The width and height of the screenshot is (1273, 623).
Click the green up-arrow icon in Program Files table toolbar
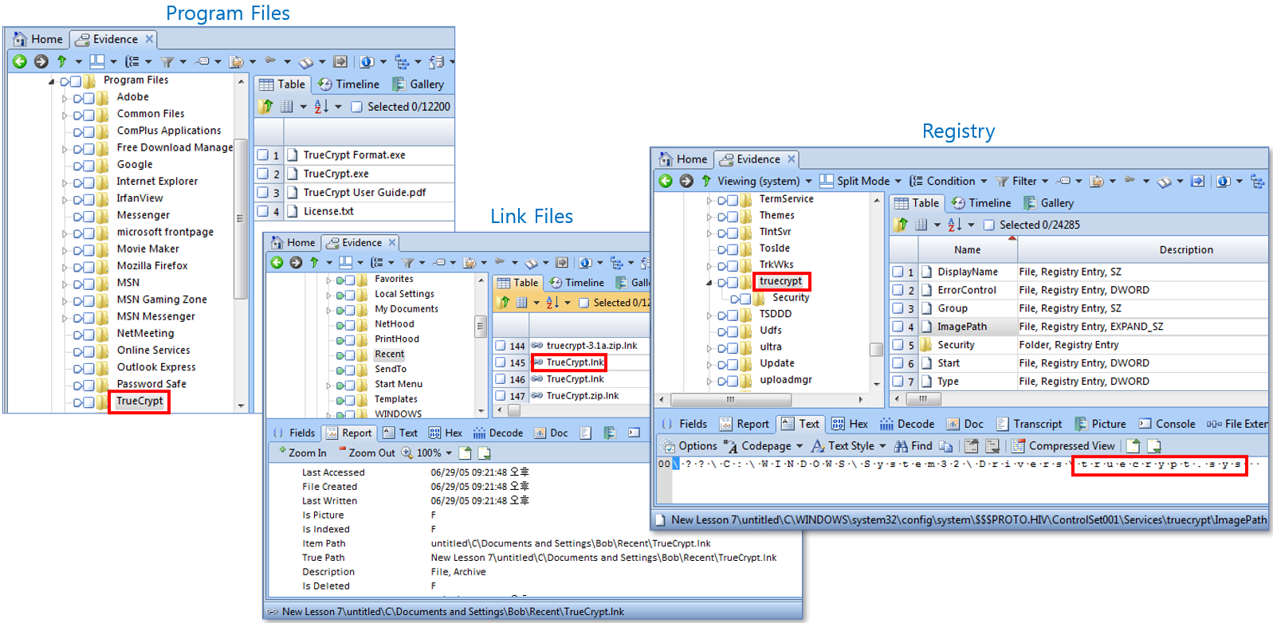[x=266, y=106]
